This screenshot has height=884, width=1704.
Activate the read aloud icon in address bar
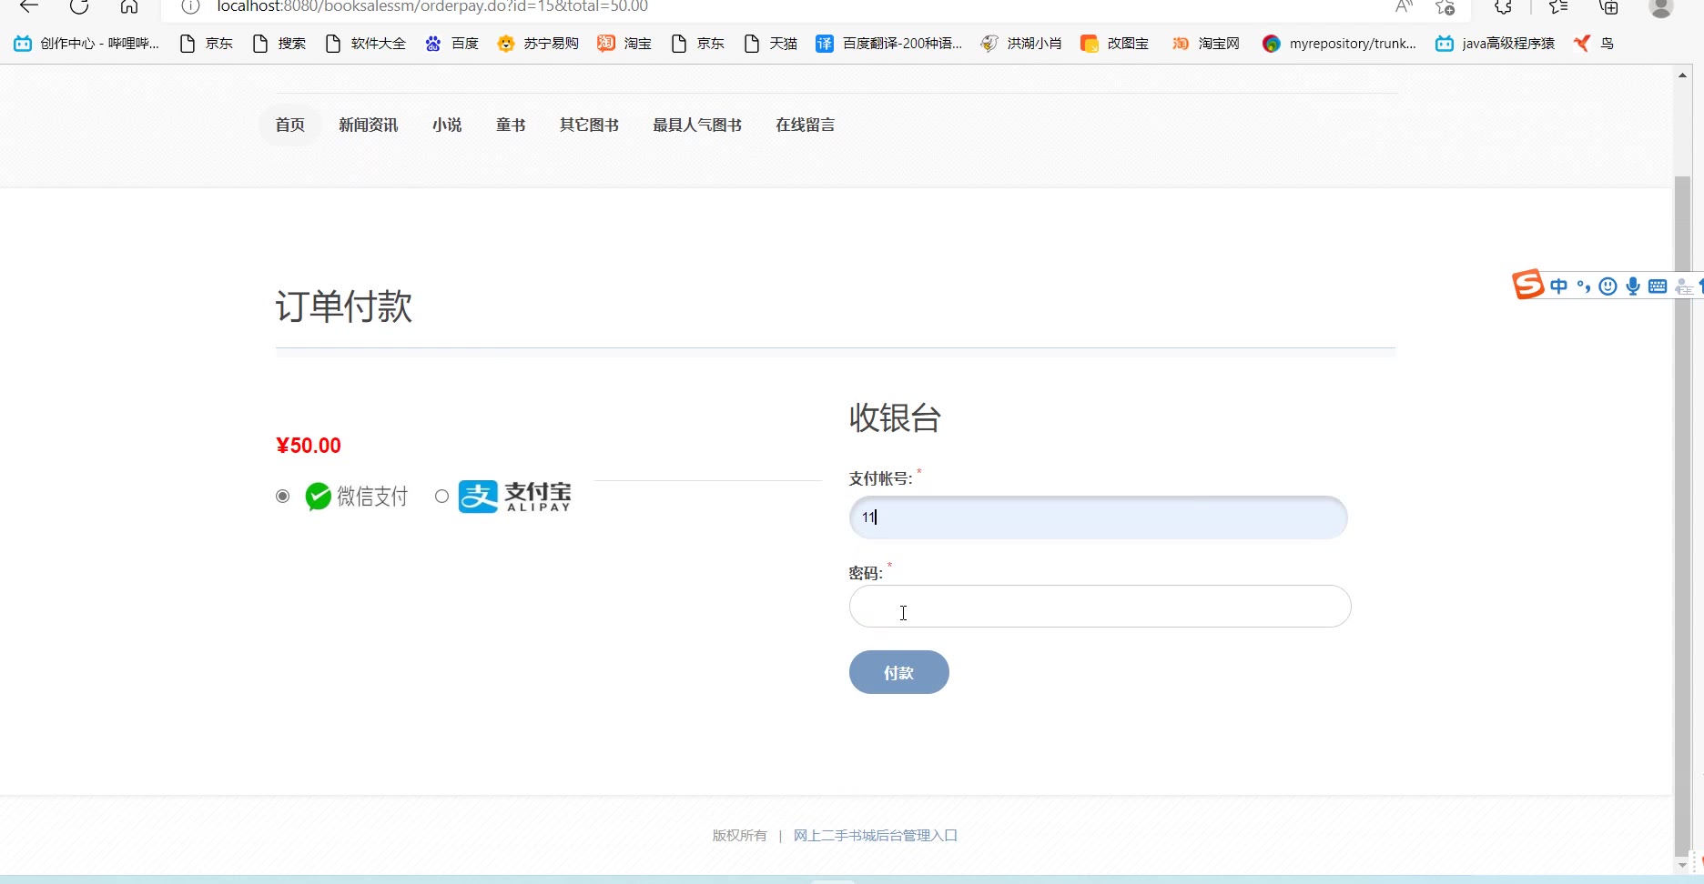pos(1404,6)
